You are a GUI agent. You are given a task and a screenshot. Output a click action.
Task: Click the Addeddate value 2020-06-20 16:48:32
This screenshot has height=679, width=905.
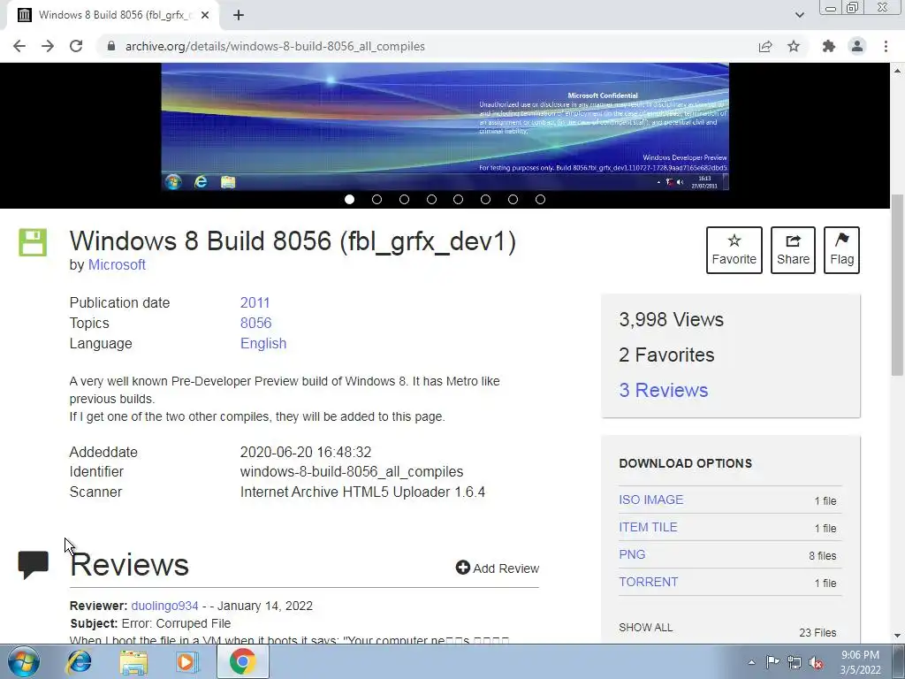306,452
